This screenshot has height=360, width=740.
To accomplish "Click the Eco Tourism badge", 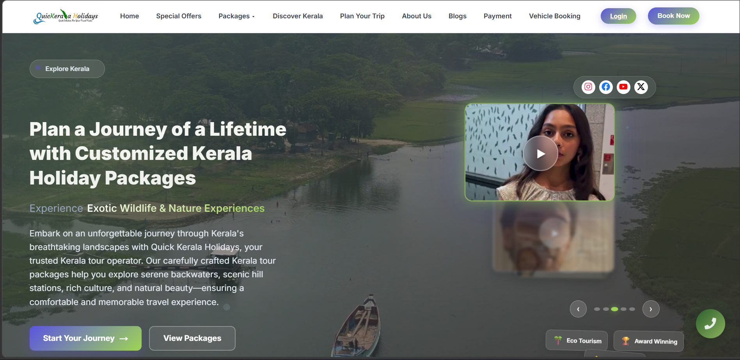I will 577,340.
